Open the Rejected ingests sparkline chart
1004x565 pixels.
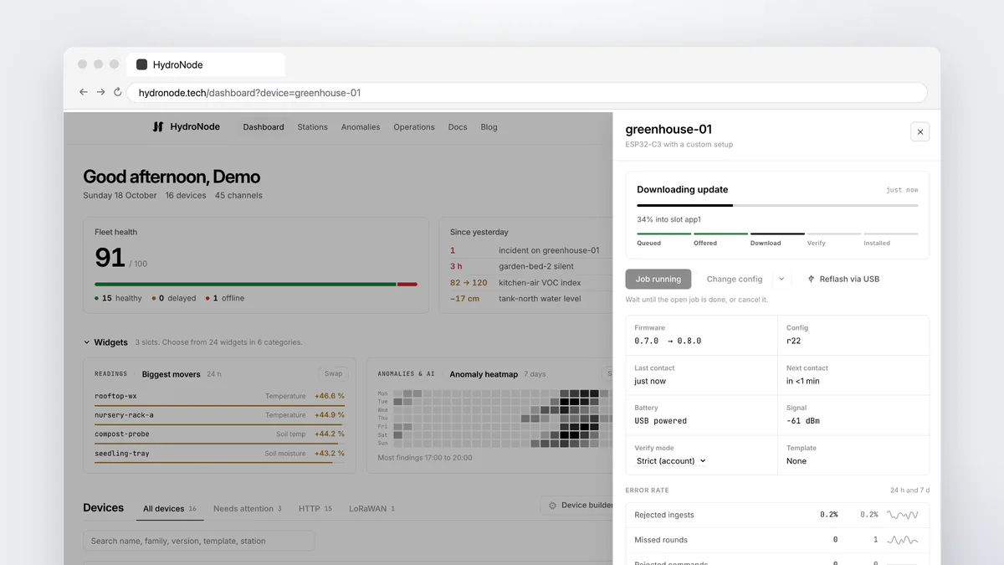point(903,515)
